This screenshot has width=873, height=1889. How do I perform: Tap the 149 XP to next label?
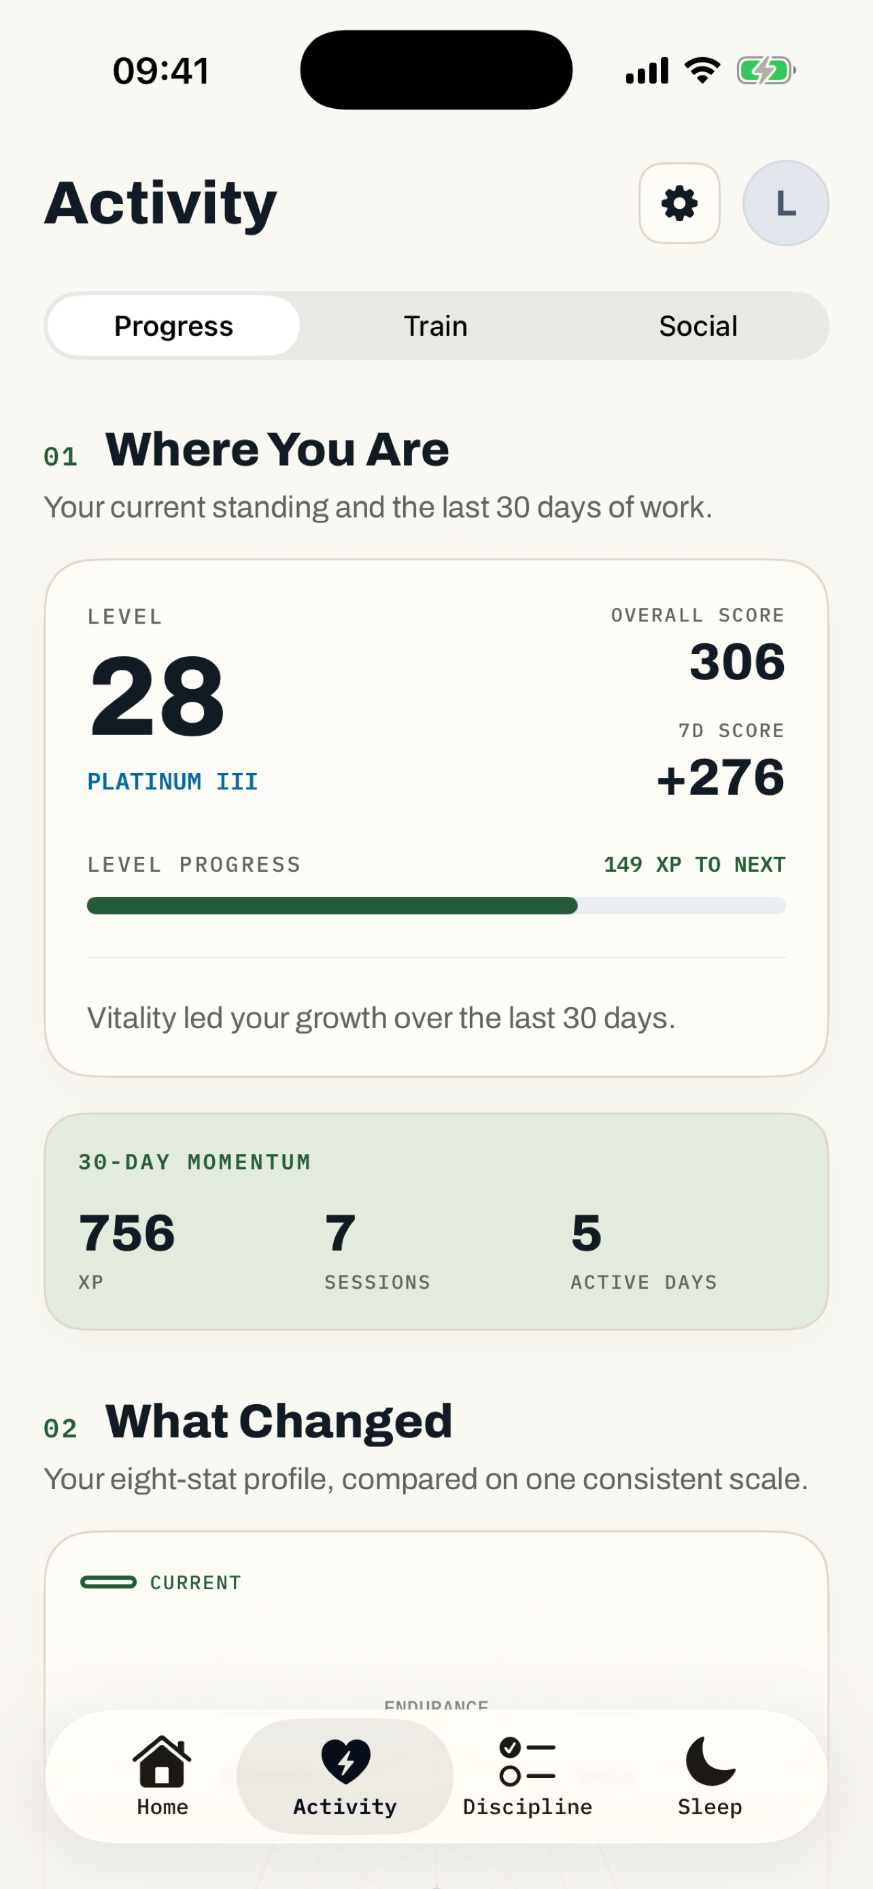pos(694,864)
